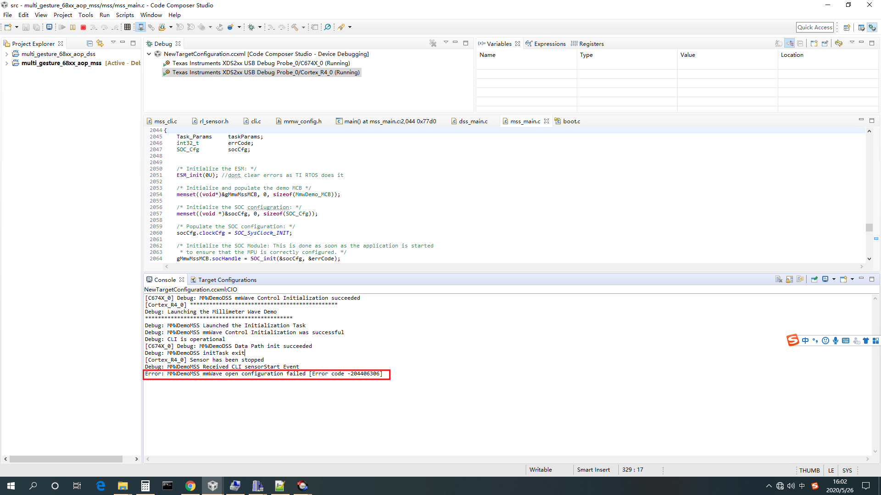The width and height of the screenshot is (881, 495).
Task: Click the New file toolbar icon
Action: [x=8, y=27]
